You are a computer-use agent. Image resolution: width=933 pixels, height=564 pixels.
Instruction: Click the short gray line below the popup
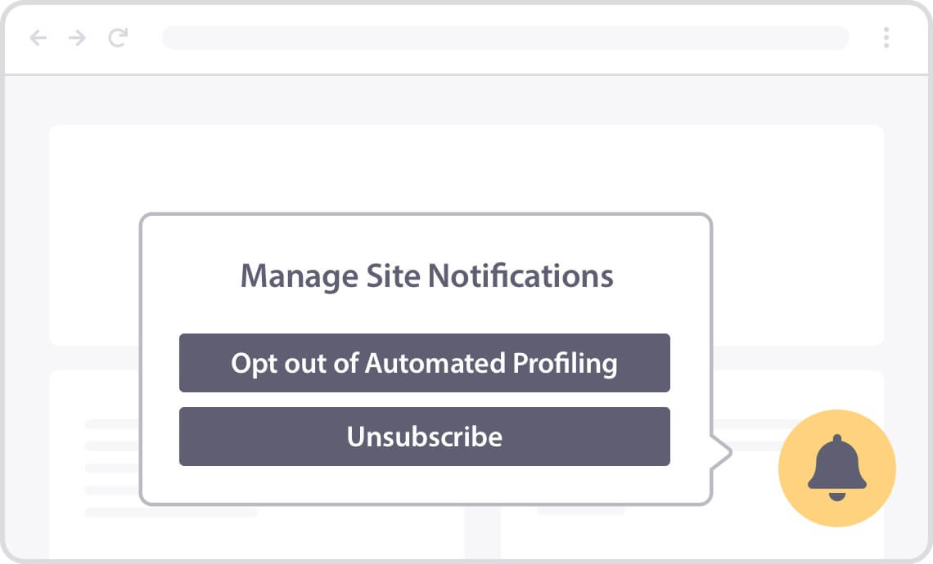click(x=580, y=511)
